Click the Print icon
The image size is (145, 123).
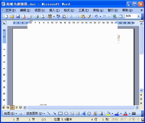(x=37, y=16)
